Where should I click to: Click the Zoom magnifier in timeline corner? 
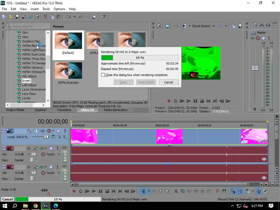[x=277, y=185]
